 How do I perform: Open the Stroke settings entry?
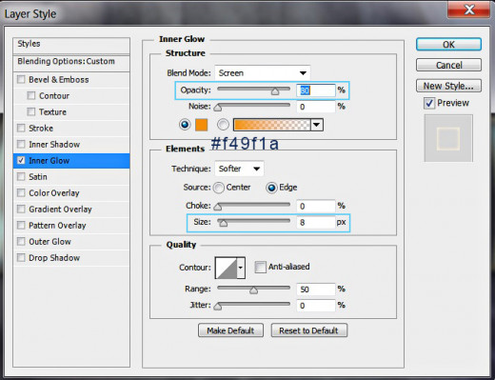(71, 129)
